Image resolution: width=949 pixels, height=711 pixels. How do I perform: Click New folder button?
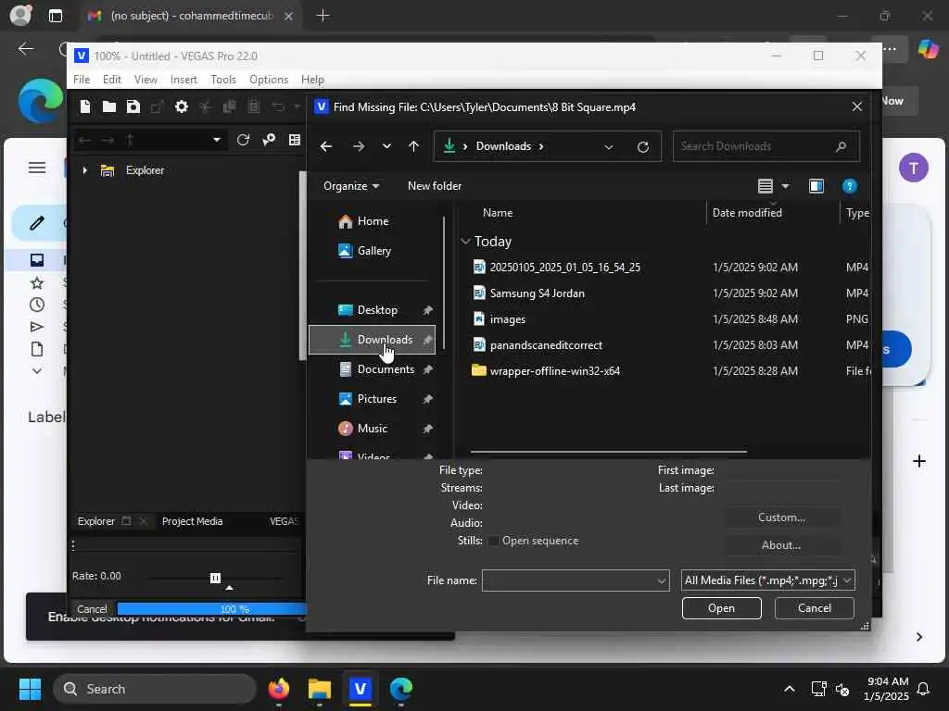pos(435,186)
